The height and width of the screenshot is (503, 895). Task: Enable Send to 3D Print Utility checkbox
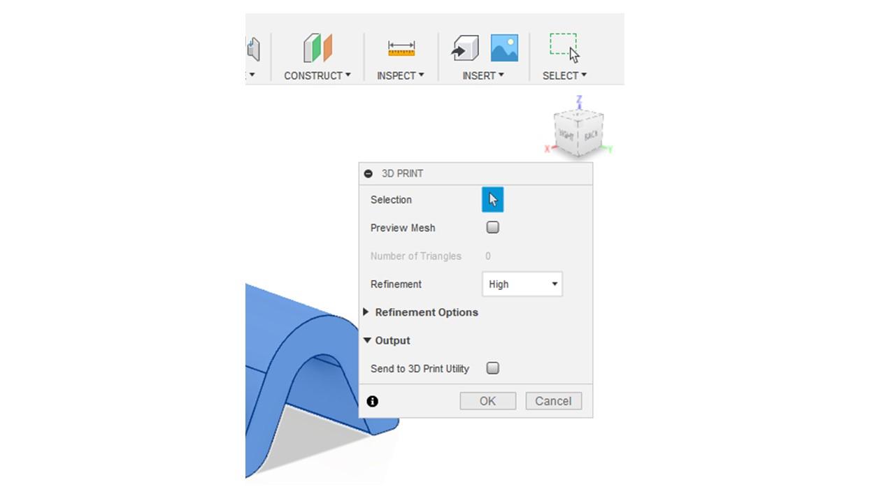click(492, 368)
